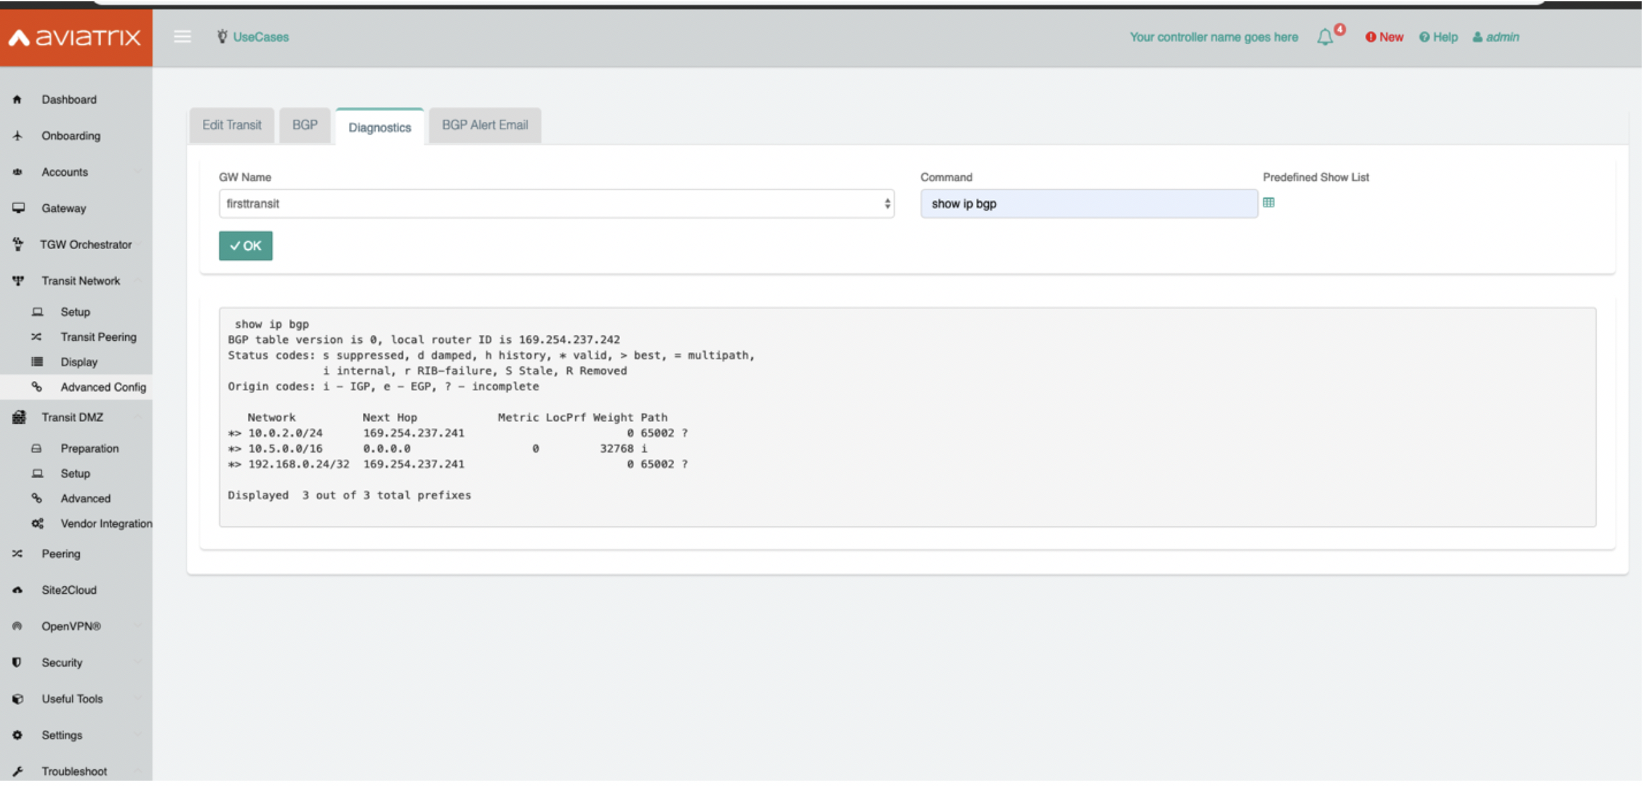Open the Site2Cloud cloud item
The width and height of the screenshot is (1643, 786).
pos(68,591)
